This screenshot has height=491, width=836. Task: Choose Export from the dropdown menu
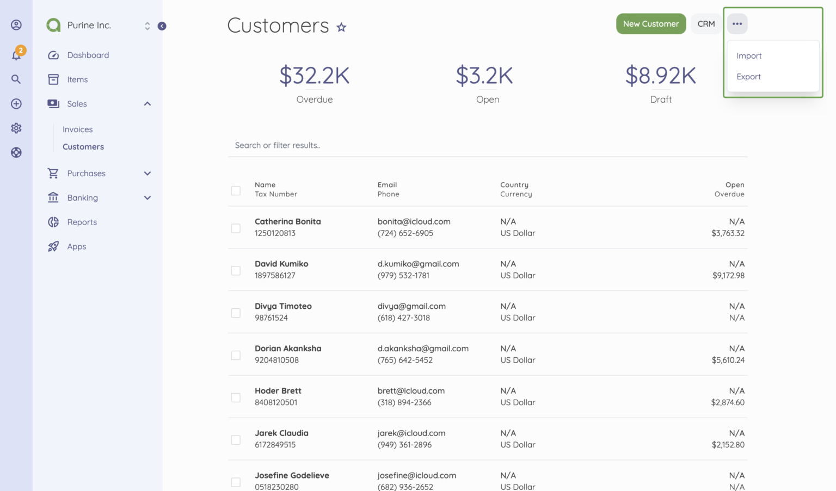point(748,77)
